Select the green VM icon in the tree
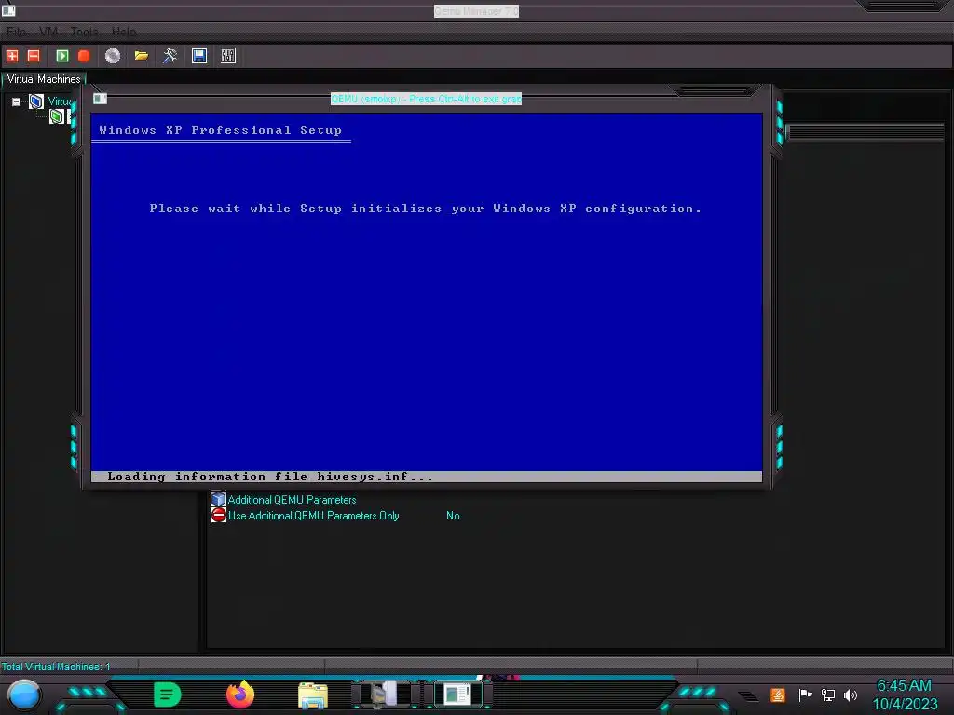Image resolution: width=954 pixels, height=715 pixels. (x=57, y=116)
